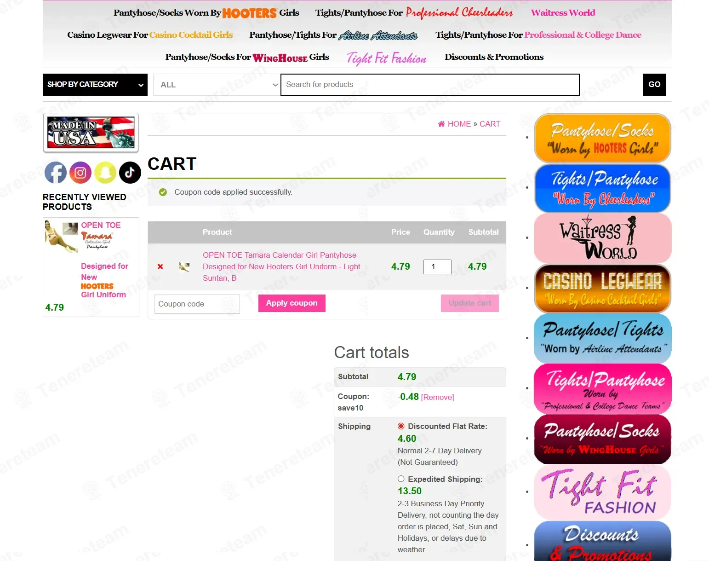Select Expedited Shipping option
Image resolution: width=709 pixels, height=561 pixels.
(401, 479)
